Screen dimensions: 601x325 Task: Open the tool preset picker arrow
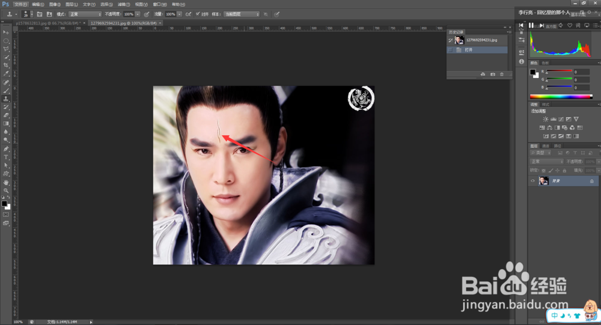pyautogui.click(x=16, y=14)
